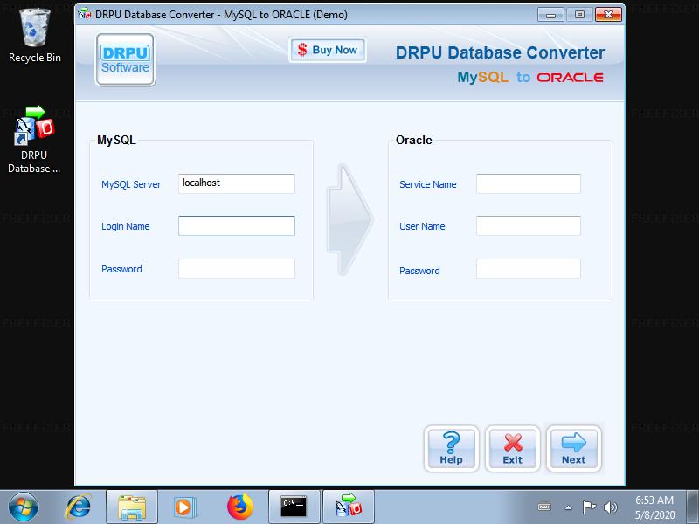
Task: Click the Next button
Action: click(574, 447)
